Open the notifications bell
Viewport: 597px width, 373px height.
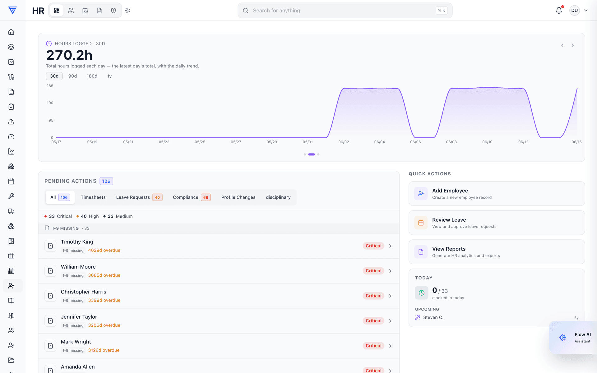point(559,10)
